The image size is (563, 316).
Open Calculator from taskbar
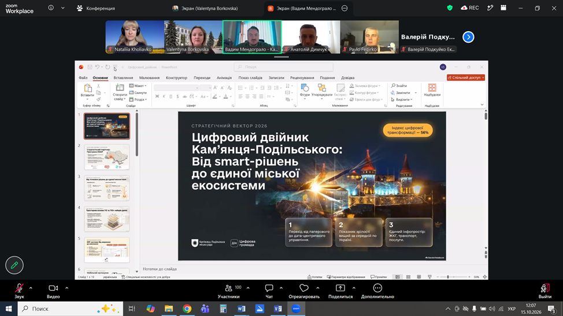pos(223,309)
